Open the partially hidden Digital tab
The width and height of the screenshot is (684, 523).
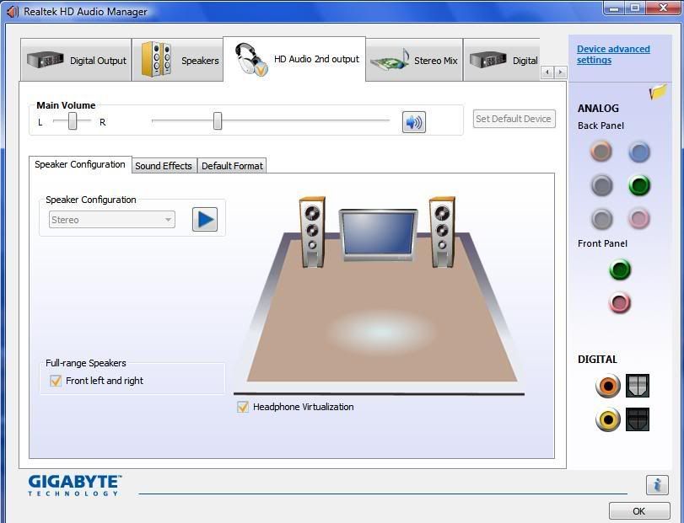point(502,60)
